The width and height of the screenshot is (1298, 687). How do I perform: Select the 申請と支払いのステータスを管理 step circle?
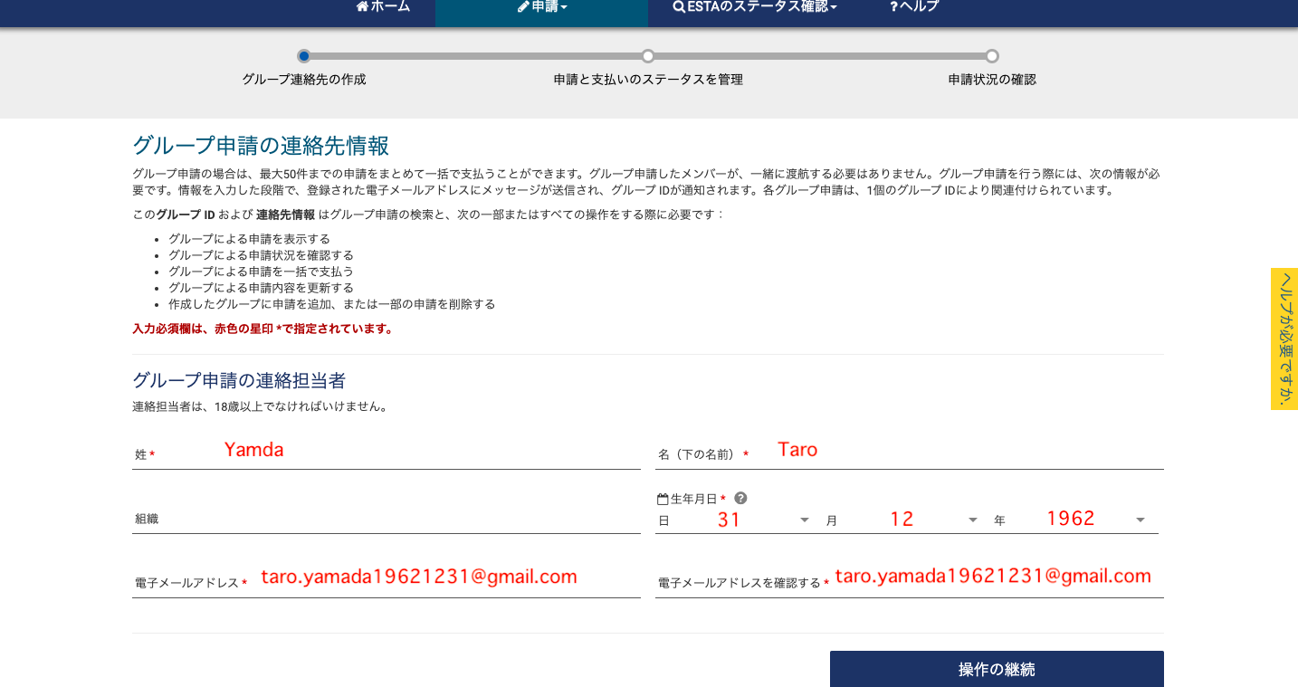(x=648, y=56)
